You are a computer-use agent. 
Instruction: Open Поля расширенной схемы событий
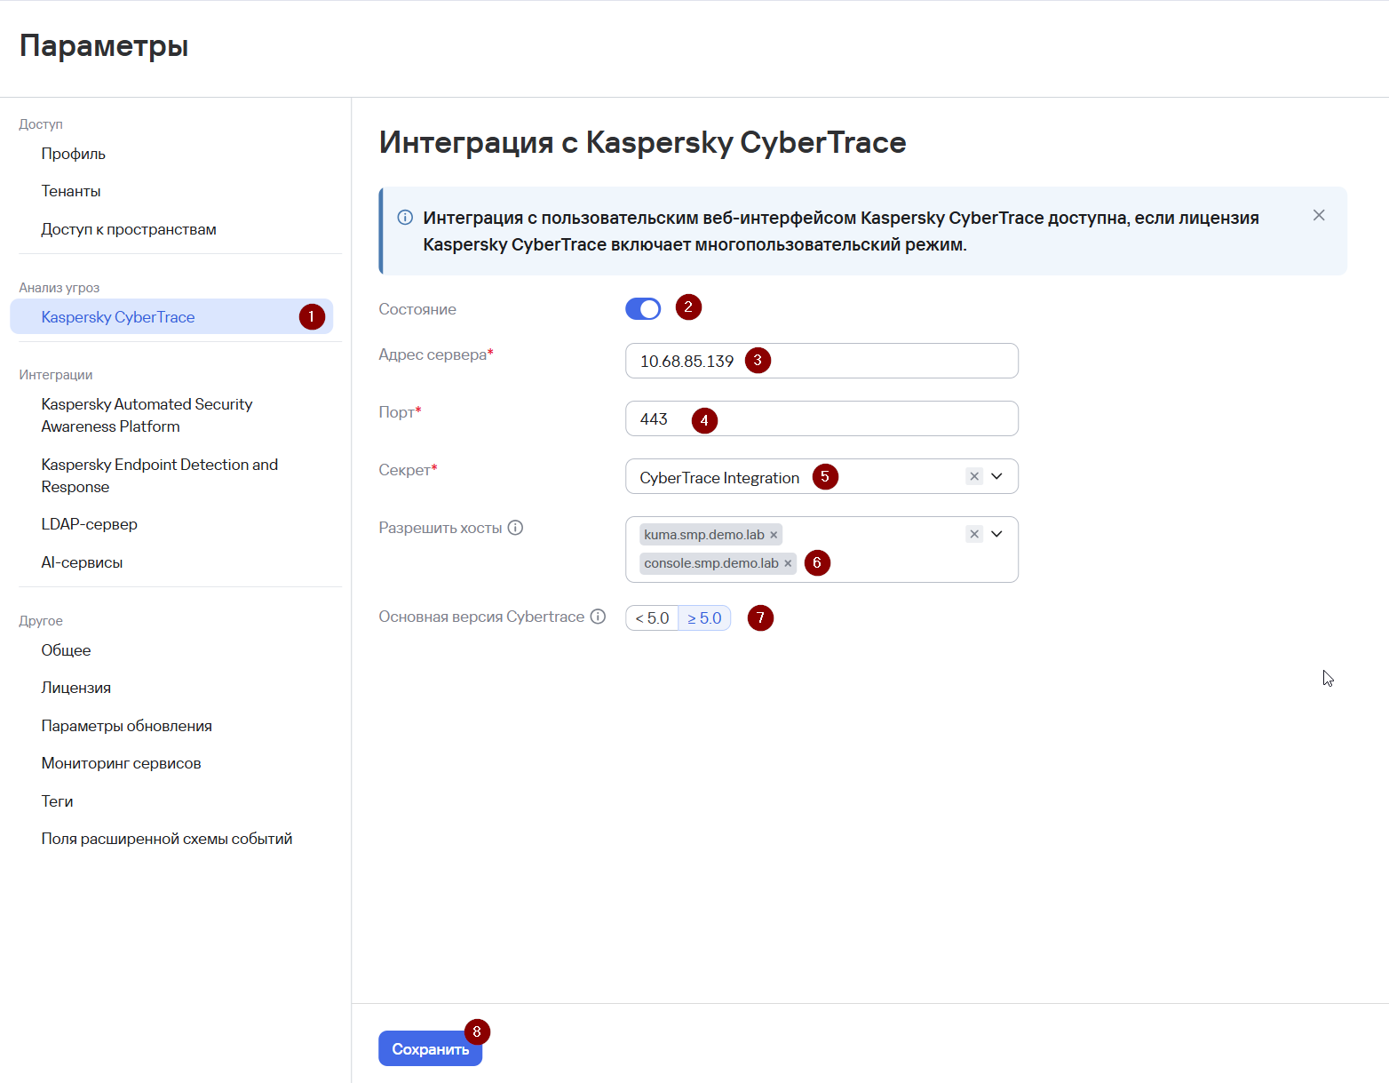[x=167, y=839]
